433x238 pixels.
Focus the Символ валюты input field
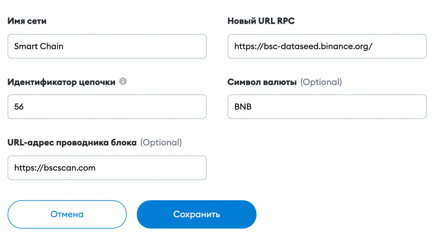327,107
